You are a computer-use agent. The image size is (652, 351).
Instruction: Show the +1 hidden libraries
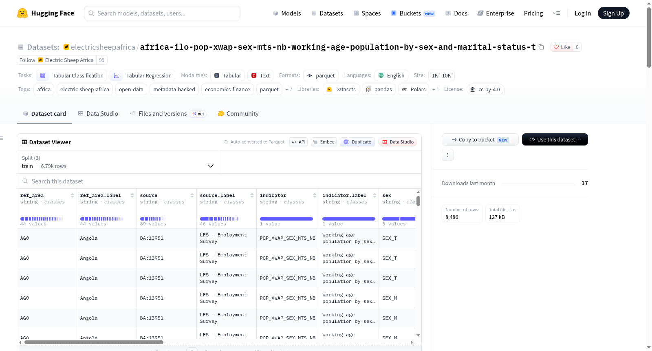tap(436, 89)
